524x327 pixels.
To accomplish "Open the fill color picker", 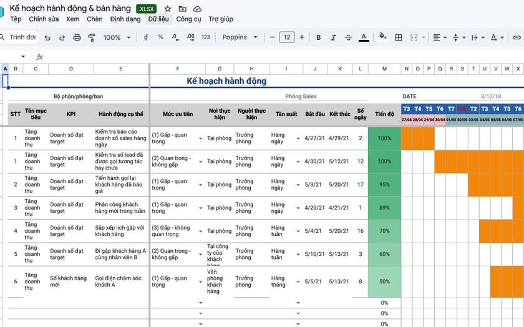I will click(383, 36).
